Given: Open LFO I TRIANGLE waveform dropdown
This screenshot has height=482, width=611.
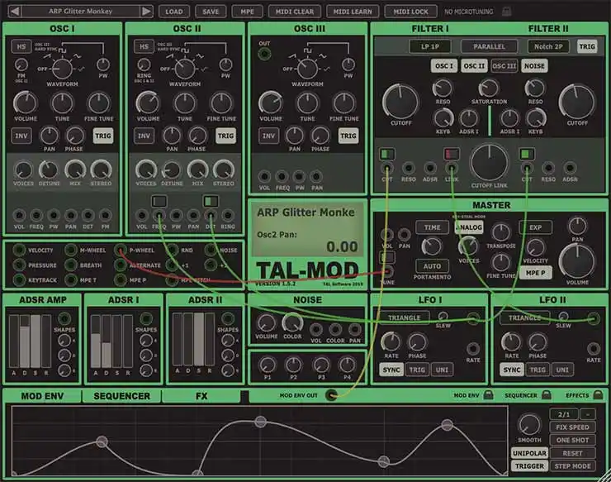Looking at the screenshot, I should click(404, 317).
